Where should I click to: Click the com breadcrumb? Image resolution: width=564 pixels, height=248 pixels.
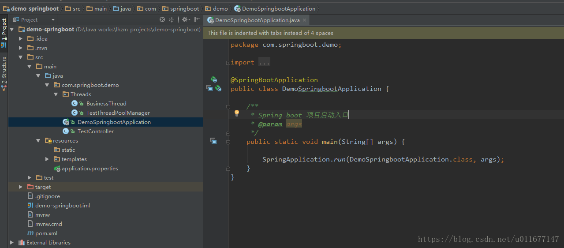[x=147, y=8]
